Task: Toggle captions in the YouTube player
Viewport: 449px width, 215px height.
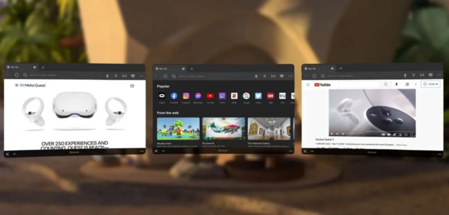Action: 389,134
